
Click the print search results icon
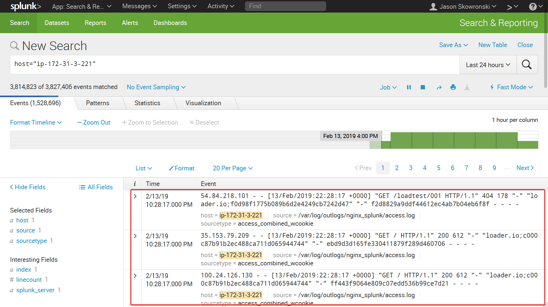tap(452, 87)
